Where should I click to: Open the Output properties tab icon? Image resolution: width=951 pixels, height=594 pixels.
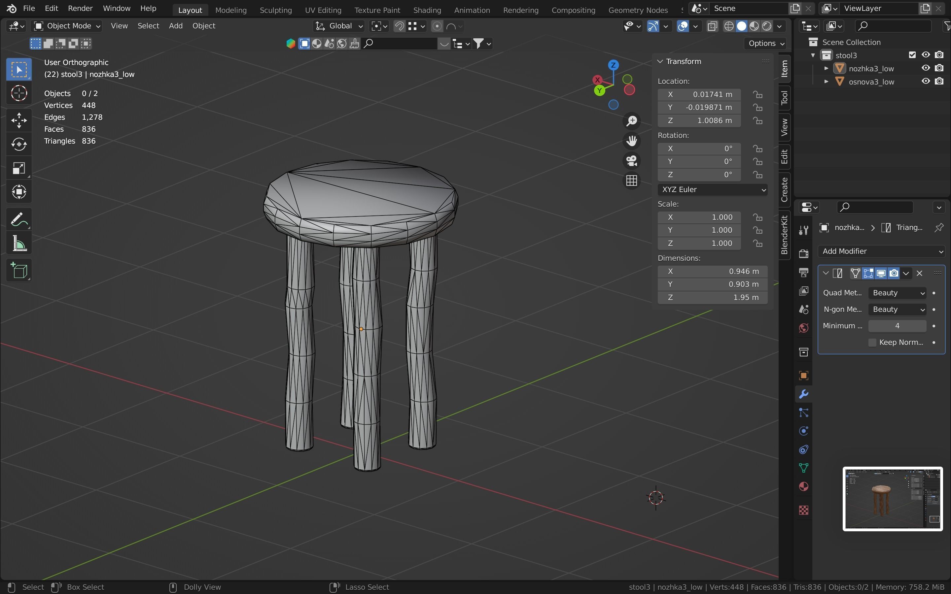click(x=804, y=272)
